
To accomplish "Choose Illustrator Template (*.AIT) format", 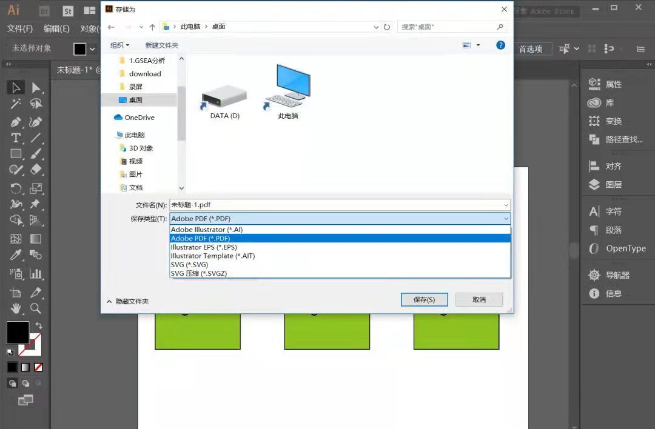I will pos(340,256).
